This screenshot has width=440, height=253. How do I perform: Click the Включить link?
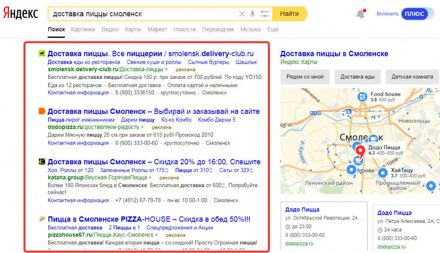click(x=388, y=14)
